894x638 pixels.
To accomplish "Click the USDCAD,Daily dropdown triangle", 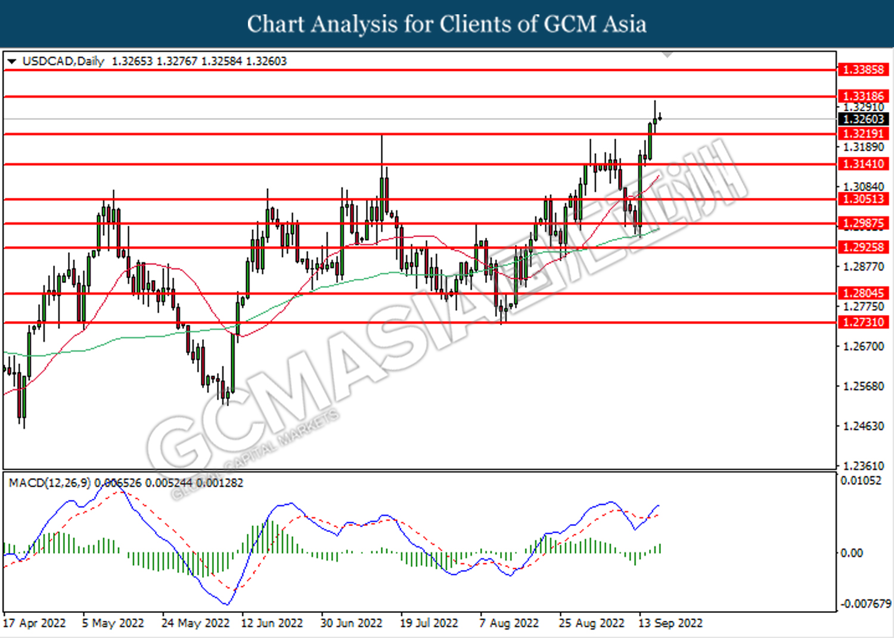I will pyautogui.click(x=12, y=61).
